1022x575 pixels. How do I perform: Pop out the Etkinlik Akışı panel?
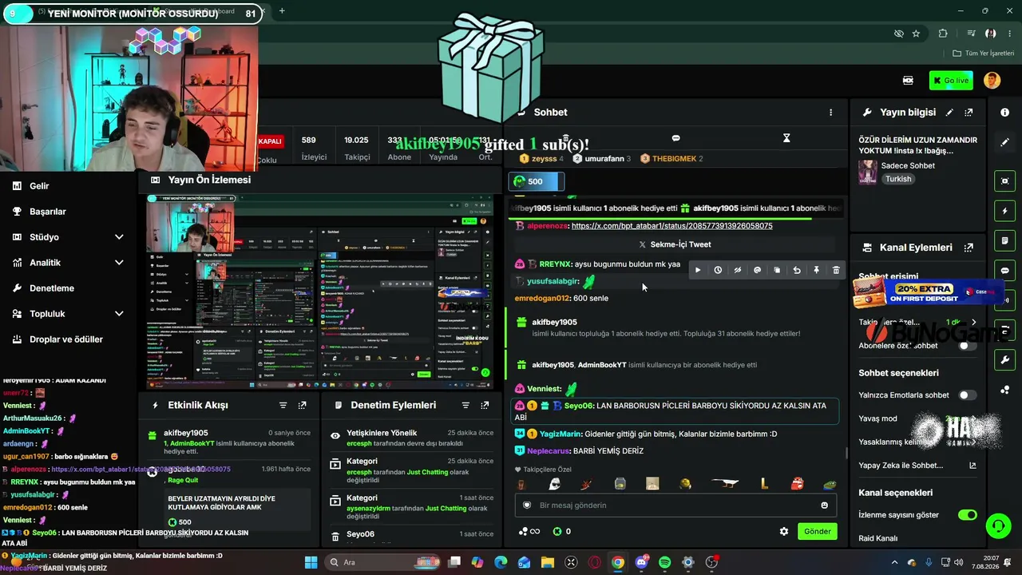302,405
